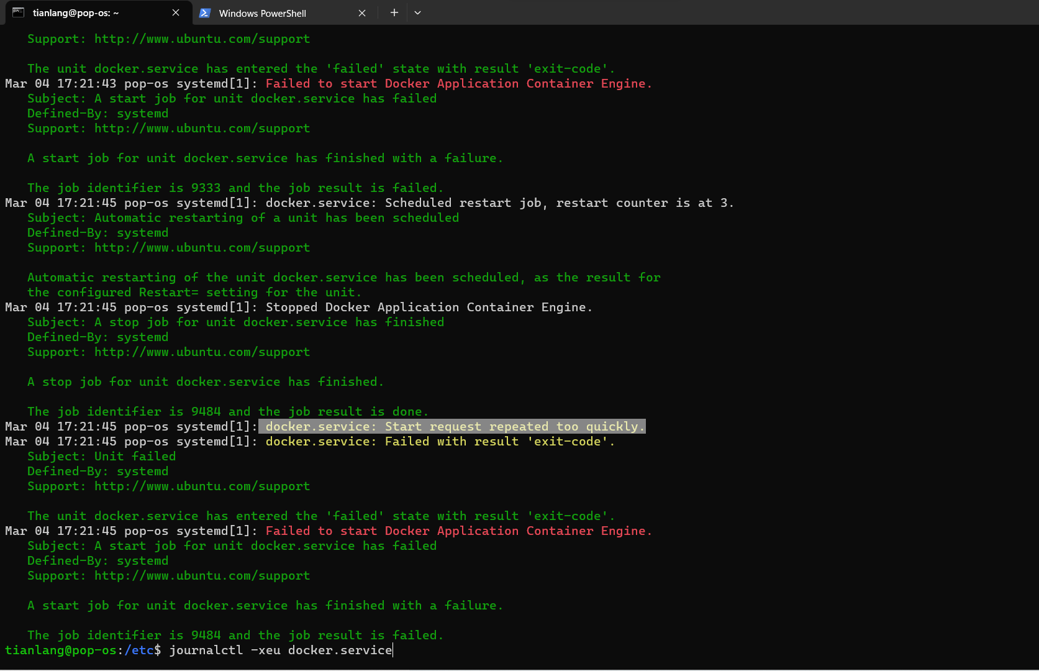Click 'Automatic restarting of the unit docker.service has been scheduled' line

tap(344, 277)
